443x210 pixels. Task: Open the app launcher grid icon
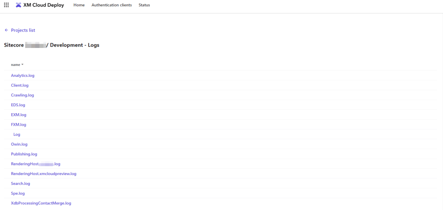(x=6, y=5)
